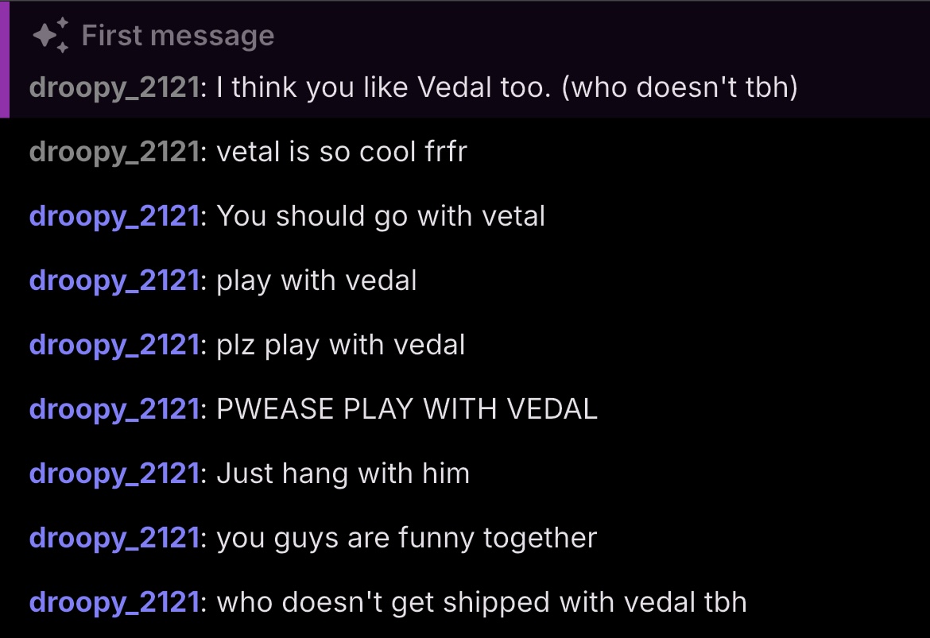Click message text 'you guys are funny together'
Screen dimensions: 930x638
pyautogui.click(x=406, y=538)
